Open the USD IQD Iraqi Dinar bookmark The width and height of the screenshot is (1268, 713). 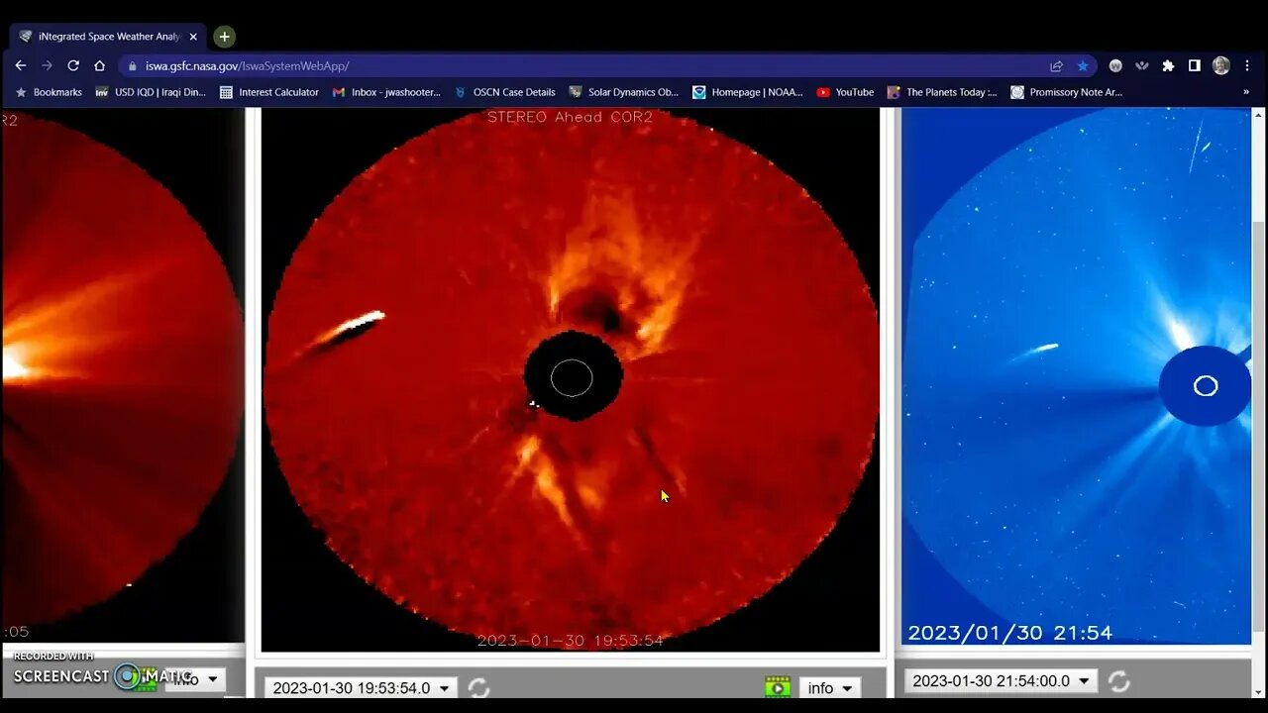151,92
